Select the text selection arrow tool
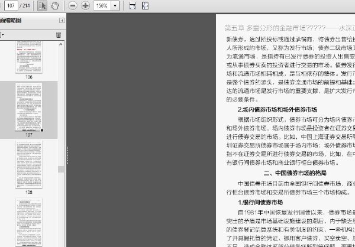Viewport: 355px width, 247px height. (x=43, y=6)
